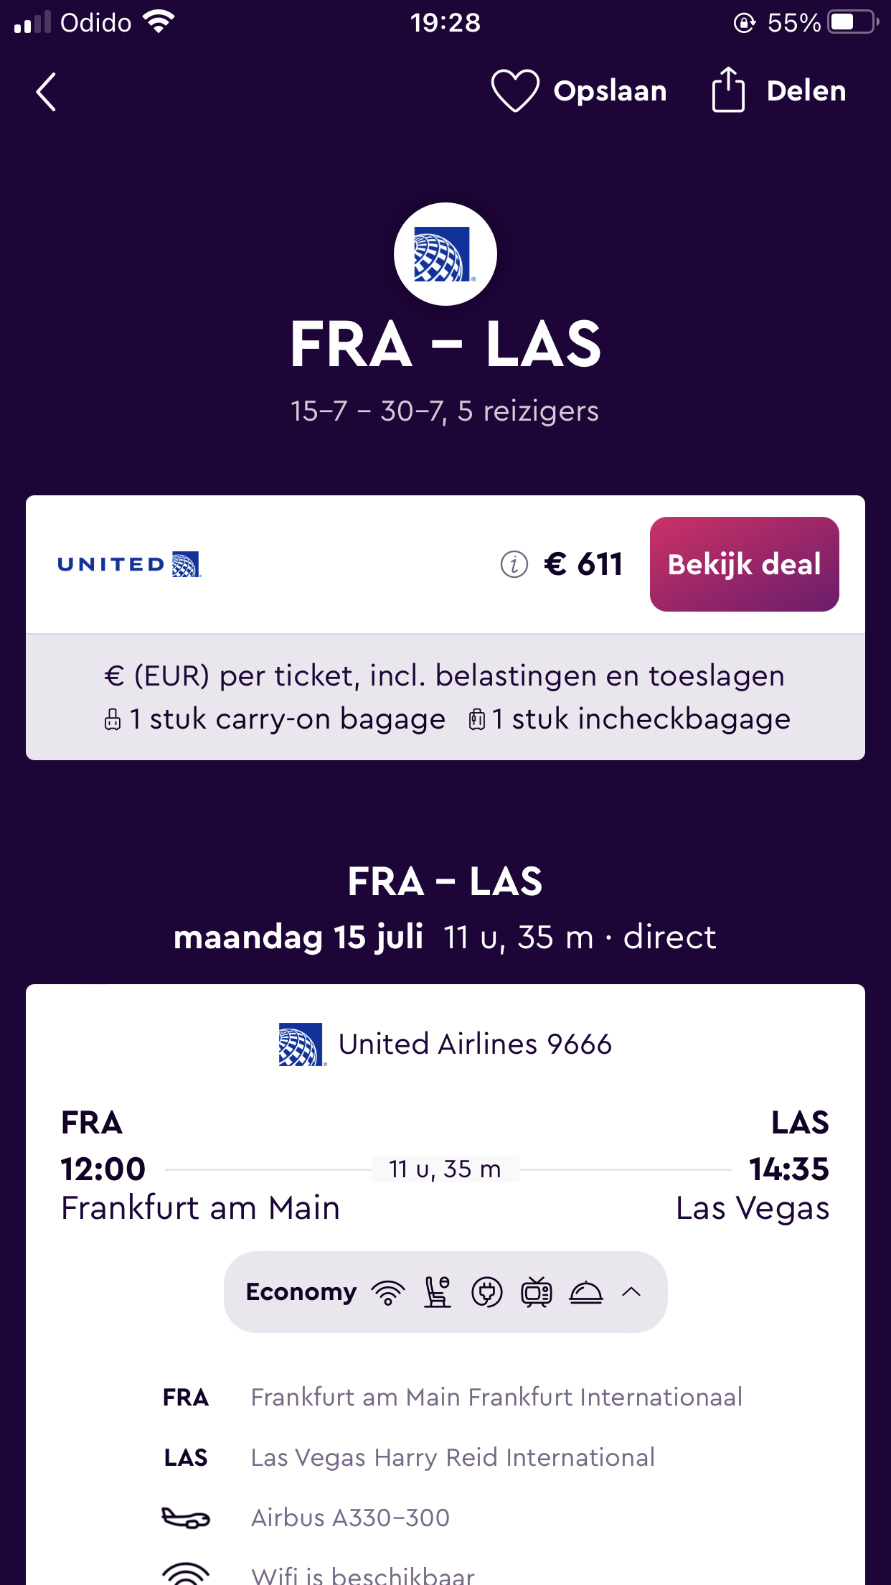Tap the entertainment screen amenity icon
The width and height of the screenshot is (891, 1585).
(x=537, y=1293)
